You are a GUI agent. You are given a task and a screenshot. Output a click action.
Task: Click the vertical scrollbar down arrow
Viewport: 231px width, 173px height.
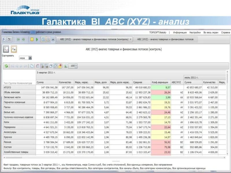[x=227, y=154]
